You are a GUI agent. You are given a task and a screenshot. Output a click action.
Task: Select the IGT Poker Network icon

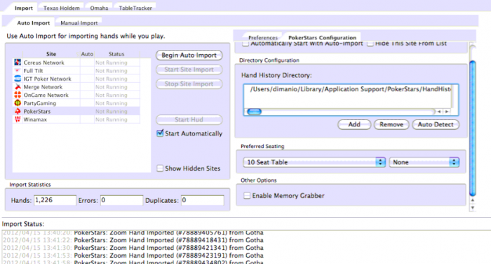(x=18, y=79)
